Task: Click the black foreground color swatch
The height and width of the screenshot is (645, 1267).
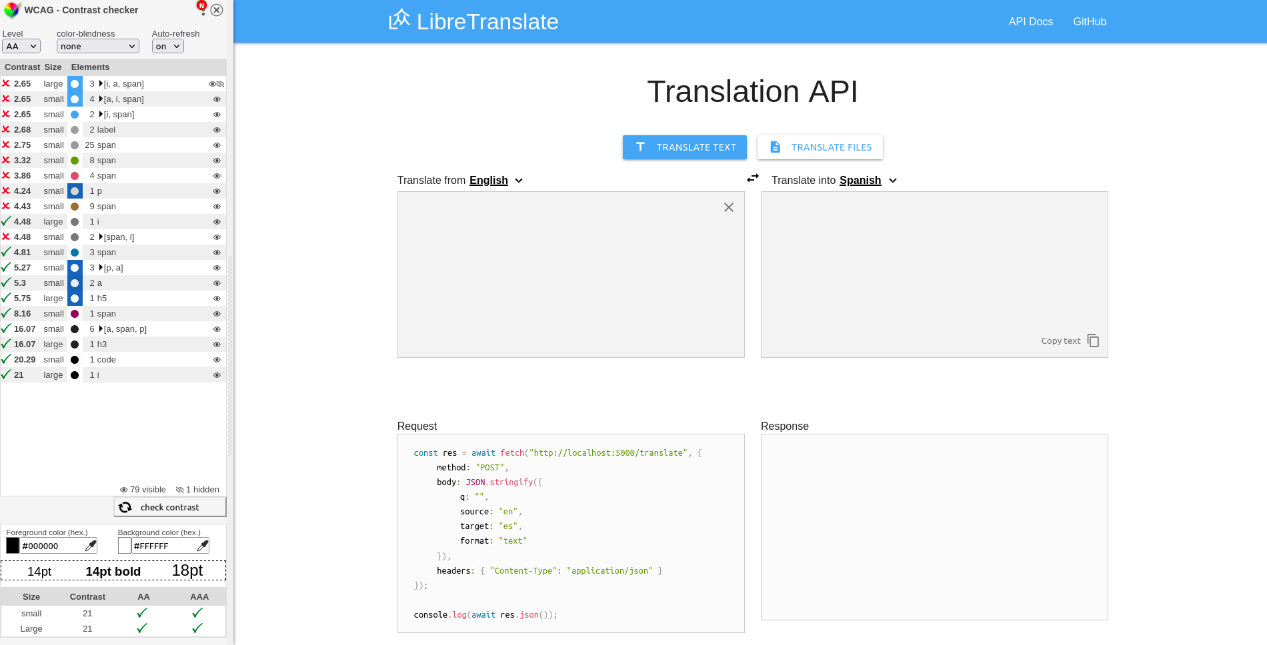Action: click(x=12, y=545)
